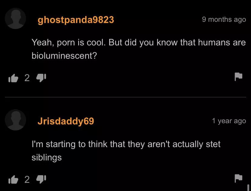Click the word 'bioluminescent?' in the comment
251x191 pixels.
coord(64,56)
